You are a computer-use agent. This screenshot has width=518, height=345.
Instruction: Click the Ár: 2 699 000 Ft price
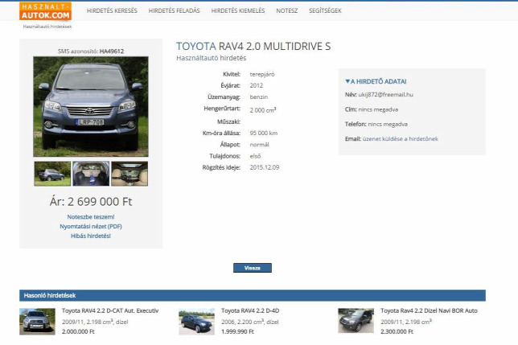91,201
